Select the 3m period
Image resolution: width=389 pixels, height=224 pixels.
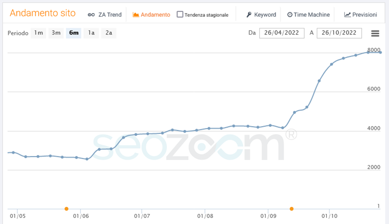click(56, 33)
